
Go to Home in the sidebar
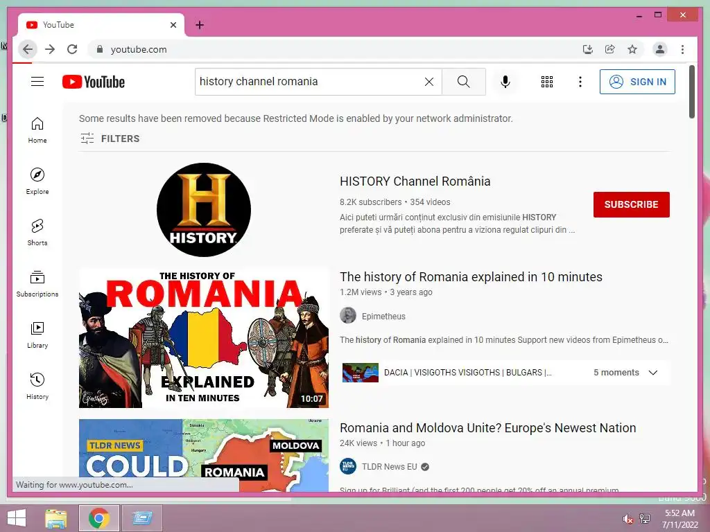[37, 130]
